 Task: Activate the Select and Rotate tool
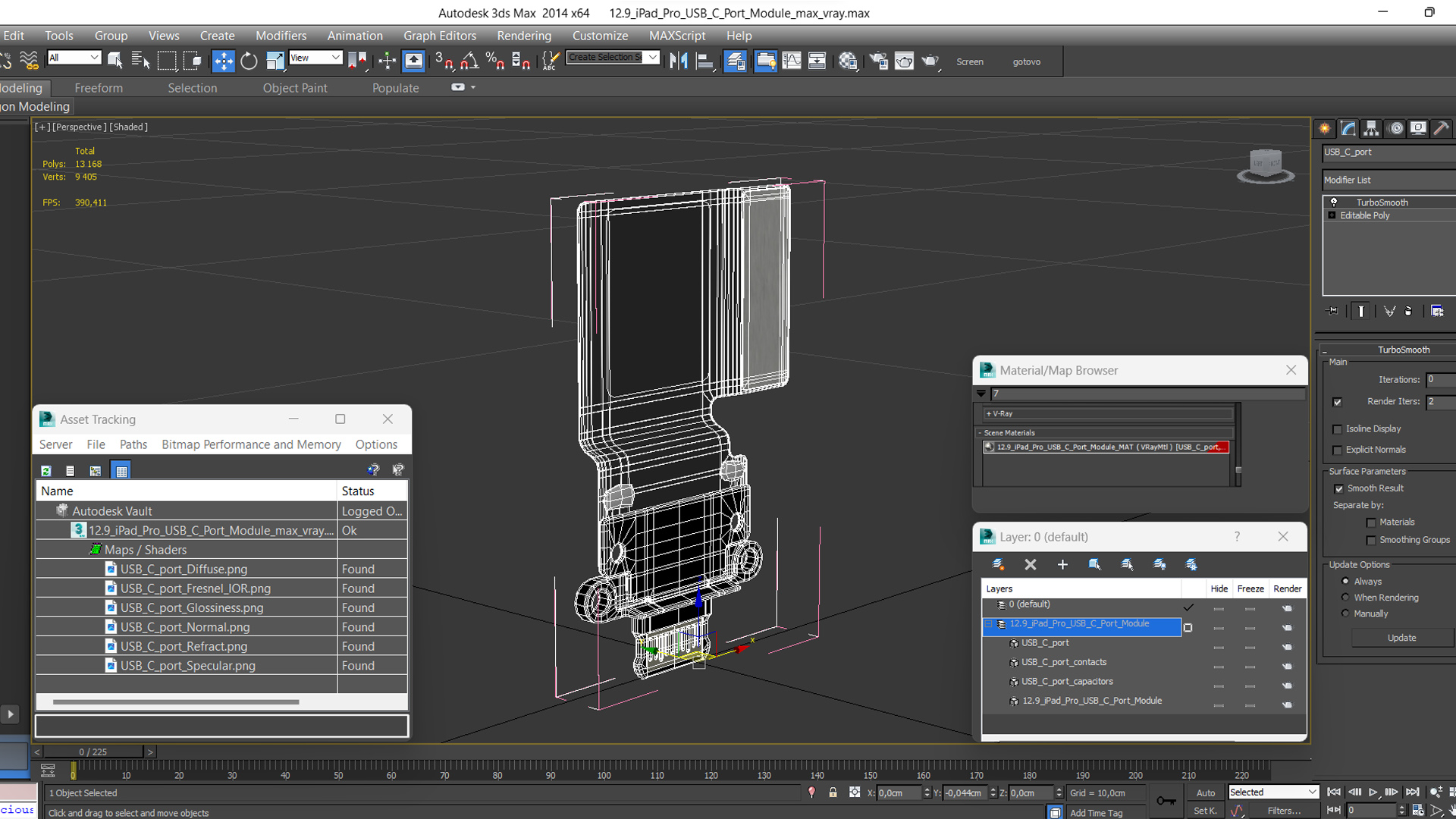249,61
